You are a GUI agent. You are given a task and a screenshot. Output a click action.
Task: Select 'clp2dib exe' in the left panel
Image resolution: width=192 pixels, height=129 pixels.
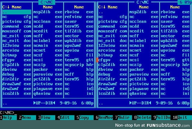click(17, 65)
